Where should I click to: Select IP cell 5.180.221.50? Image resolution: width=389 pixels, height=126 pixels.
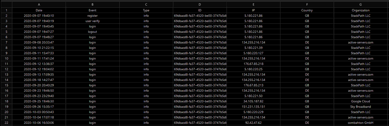(x=253, y=96)
